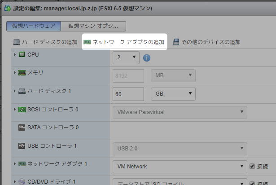Click the USB controller icon

tap(22, 146)
